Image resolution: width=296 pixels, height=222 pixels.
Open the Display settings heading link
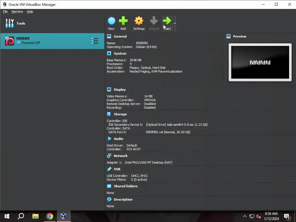(x=120, y=90)
